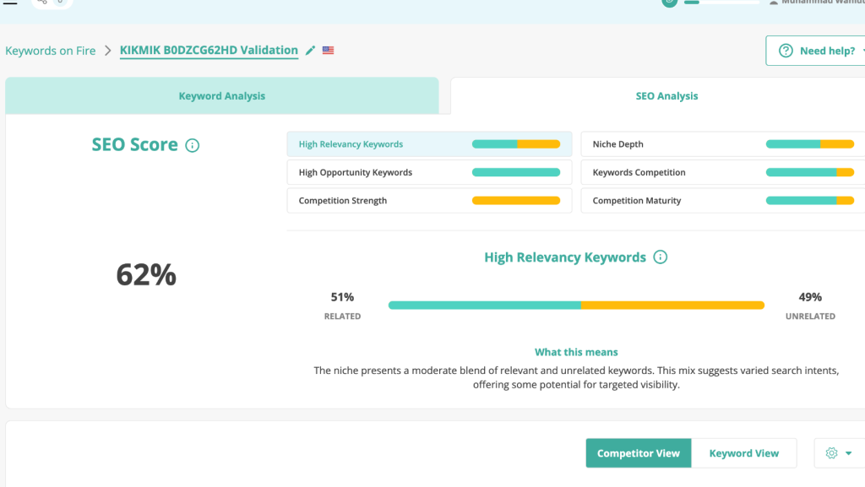Open the hamburger menu icon
Screen dimensions: 865x487
(10, 3)
